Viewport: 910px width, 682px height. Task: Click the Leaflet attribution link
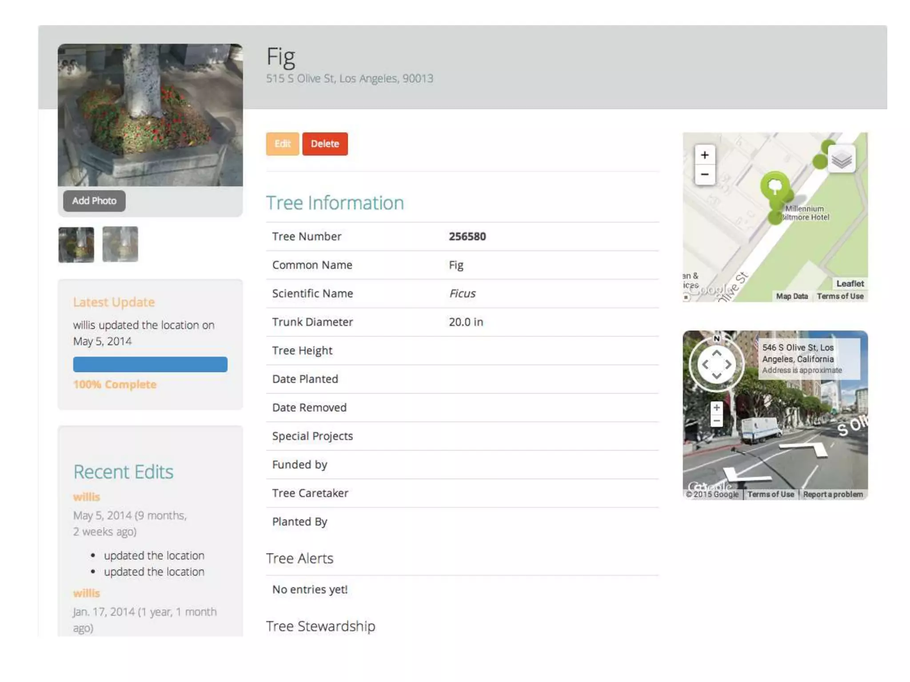pyautogui.click(x=850, y=283)
